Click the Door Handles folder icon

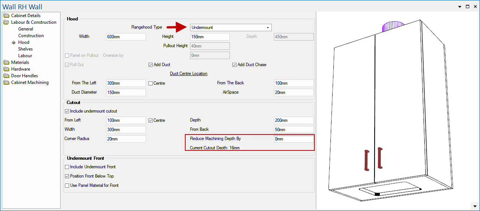click(x=6, y=76)
